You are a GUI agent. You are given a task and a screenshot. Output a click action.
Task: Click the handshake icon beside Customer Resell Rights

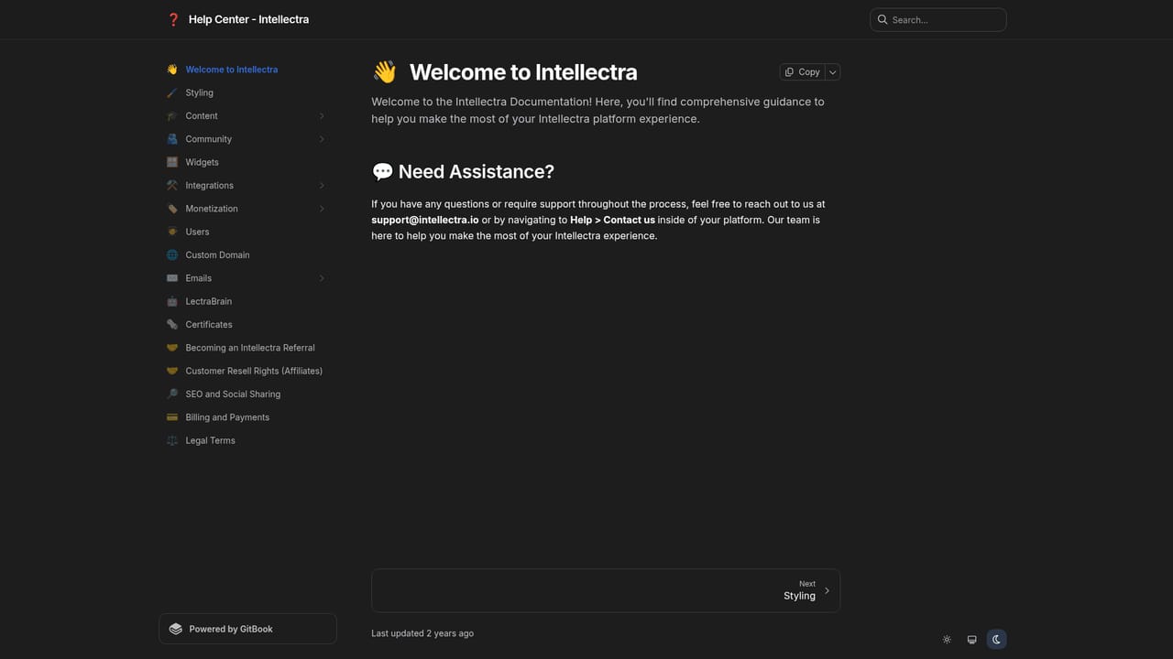coord(172,371)
